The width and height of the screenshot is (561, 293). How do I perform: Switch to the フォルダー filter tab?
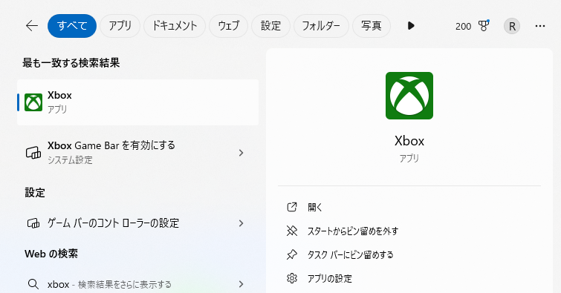321,26
